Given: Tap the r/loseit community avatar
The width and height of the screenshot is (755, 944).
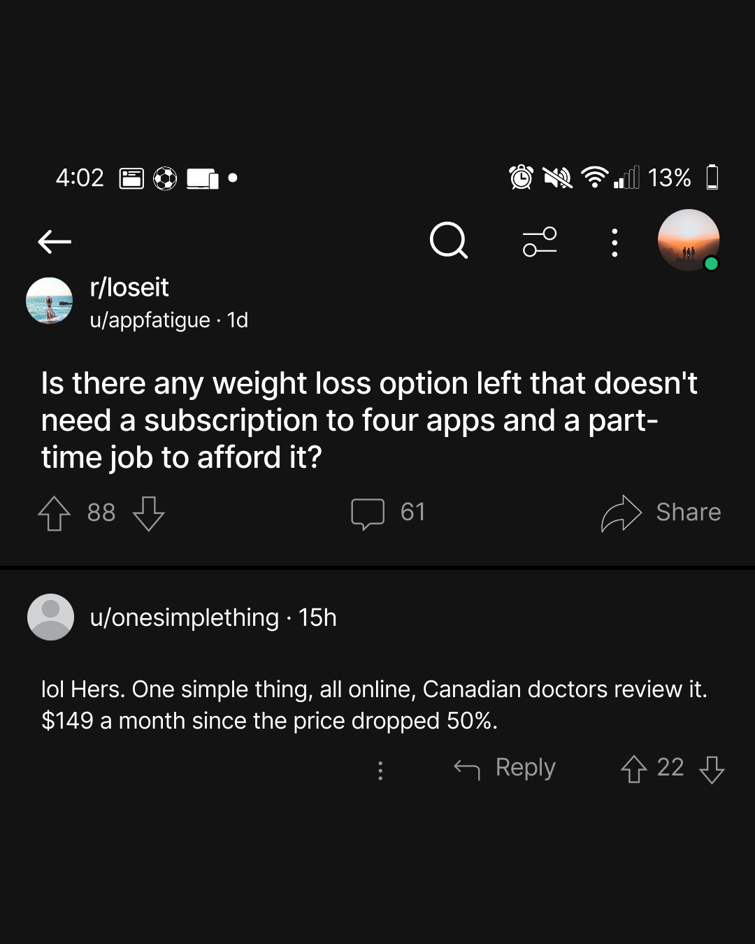Looking at the screenshot, I should tap(49, 301).
